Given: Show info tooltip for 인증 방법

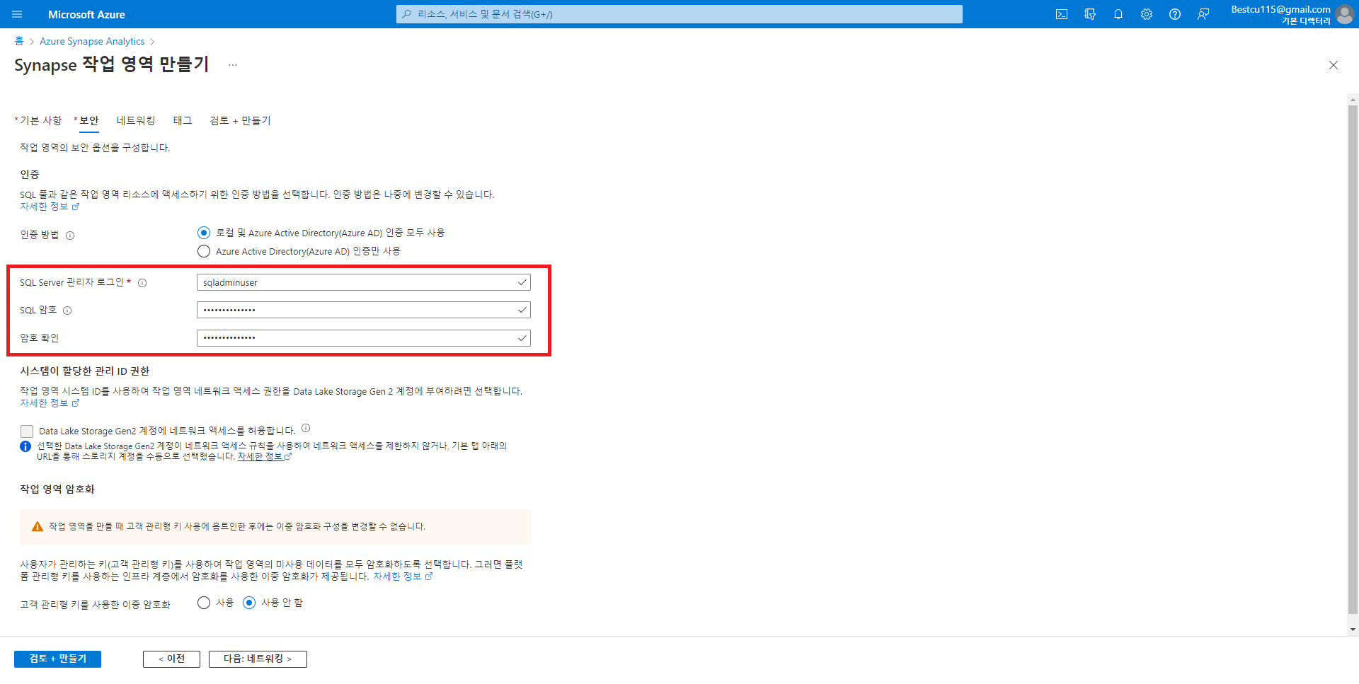Looking at the screenshot, I should pos(70,236).
